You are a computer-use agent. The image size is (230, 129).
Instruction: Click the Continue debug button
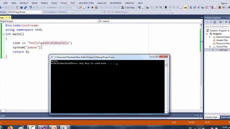[50, 8]
